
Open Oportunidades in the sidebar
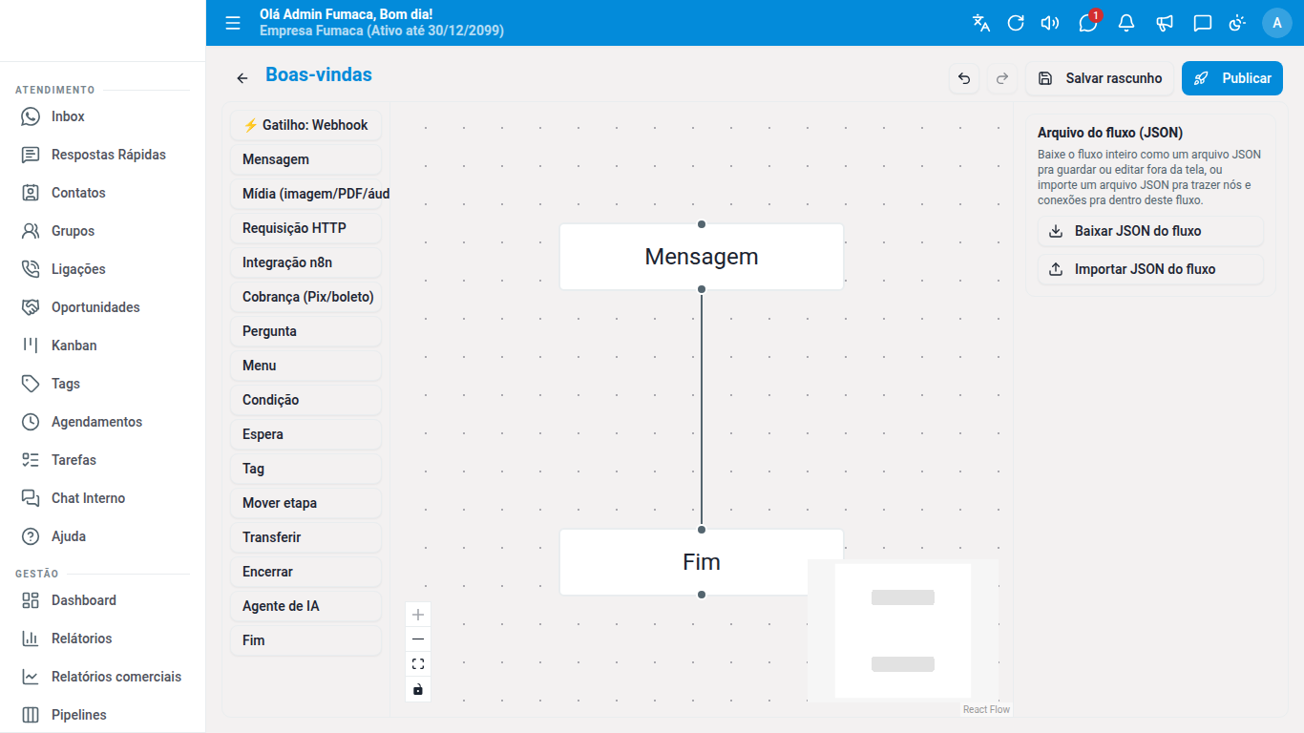tap(102, 307)
